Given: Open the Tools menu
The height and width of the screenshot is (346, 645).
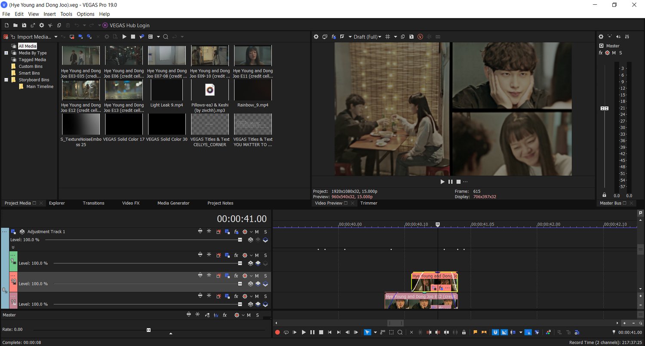Looking at the screenshot, I should [x=66, y=14].
